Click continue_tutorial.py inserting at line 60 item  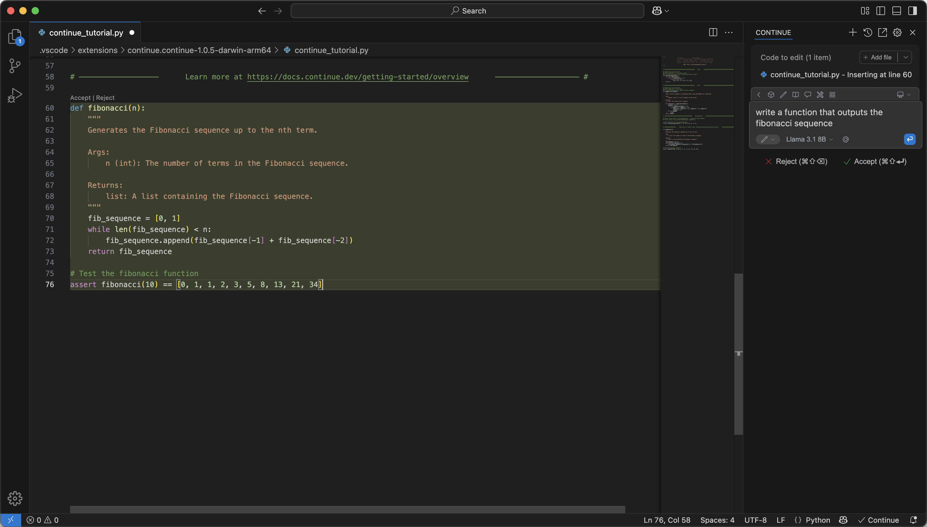(x=836, y=74)
